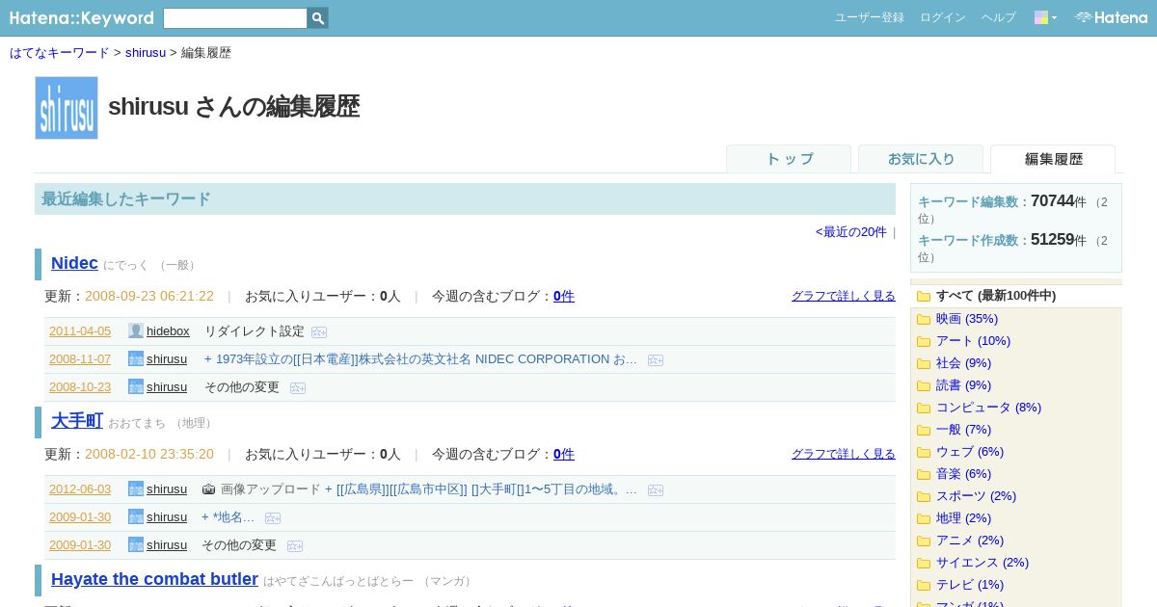Click the Hatena logo at top right

coord(1111,17)
